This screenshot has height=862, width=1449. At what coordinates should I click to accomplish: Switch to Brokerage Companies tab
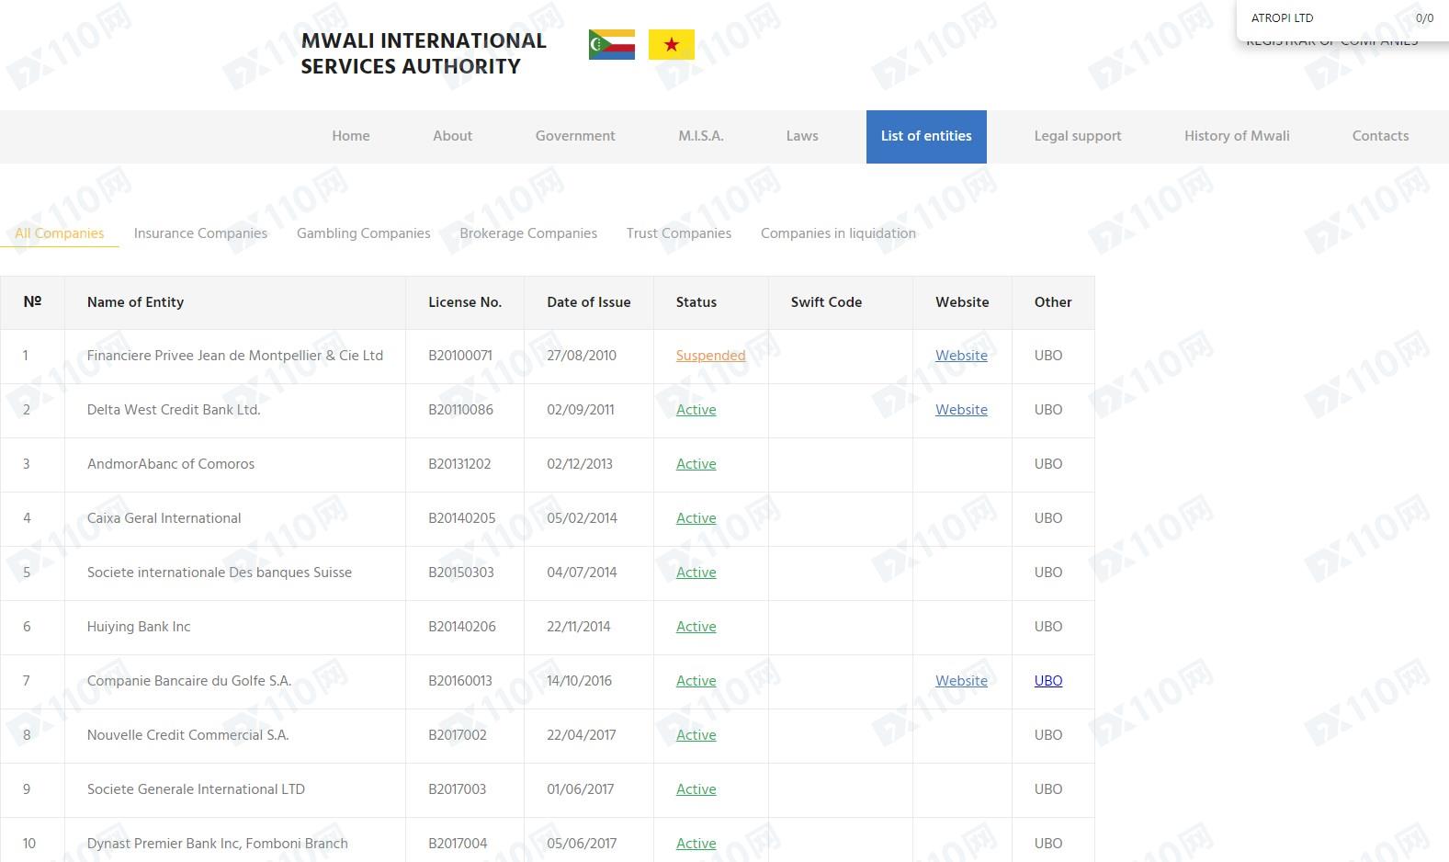pyautogui.click(x=528, y=233)
